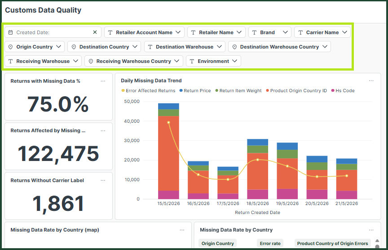
Task: Click calendar icon in Created Date filter
Action: point(10,32)
